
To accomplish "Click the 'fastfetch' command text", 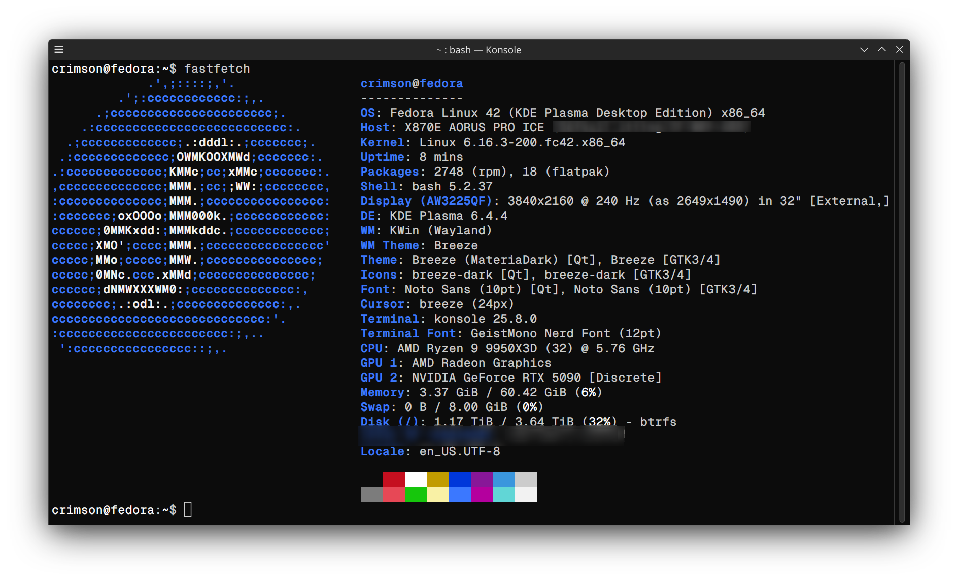I will pyautogui.click(x=217, y=69).
